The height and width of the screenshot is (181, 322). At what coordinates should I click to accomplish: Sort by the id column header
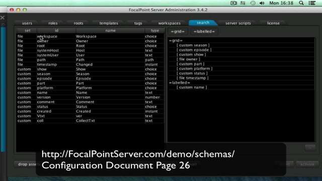pos(56,31)
